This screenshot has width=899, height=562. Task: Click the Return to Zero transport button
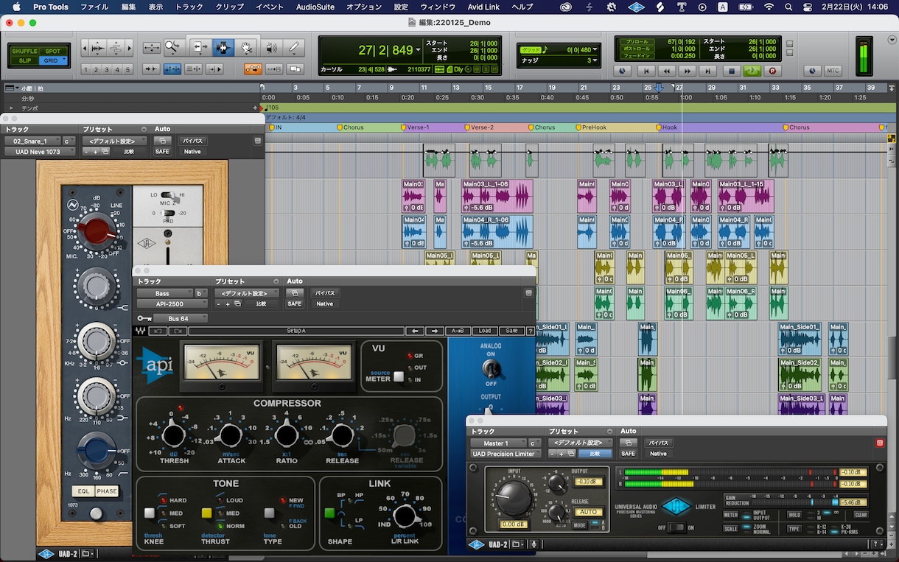tap(646, 71)
